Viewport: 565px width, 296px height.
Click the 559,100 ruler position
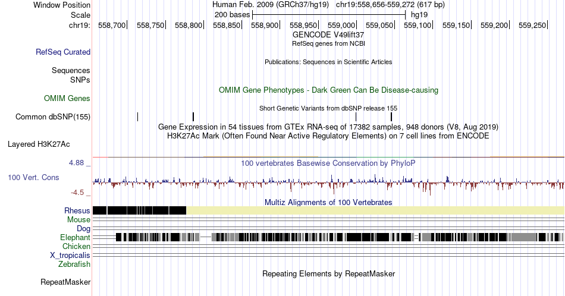[x=418, y=25]
